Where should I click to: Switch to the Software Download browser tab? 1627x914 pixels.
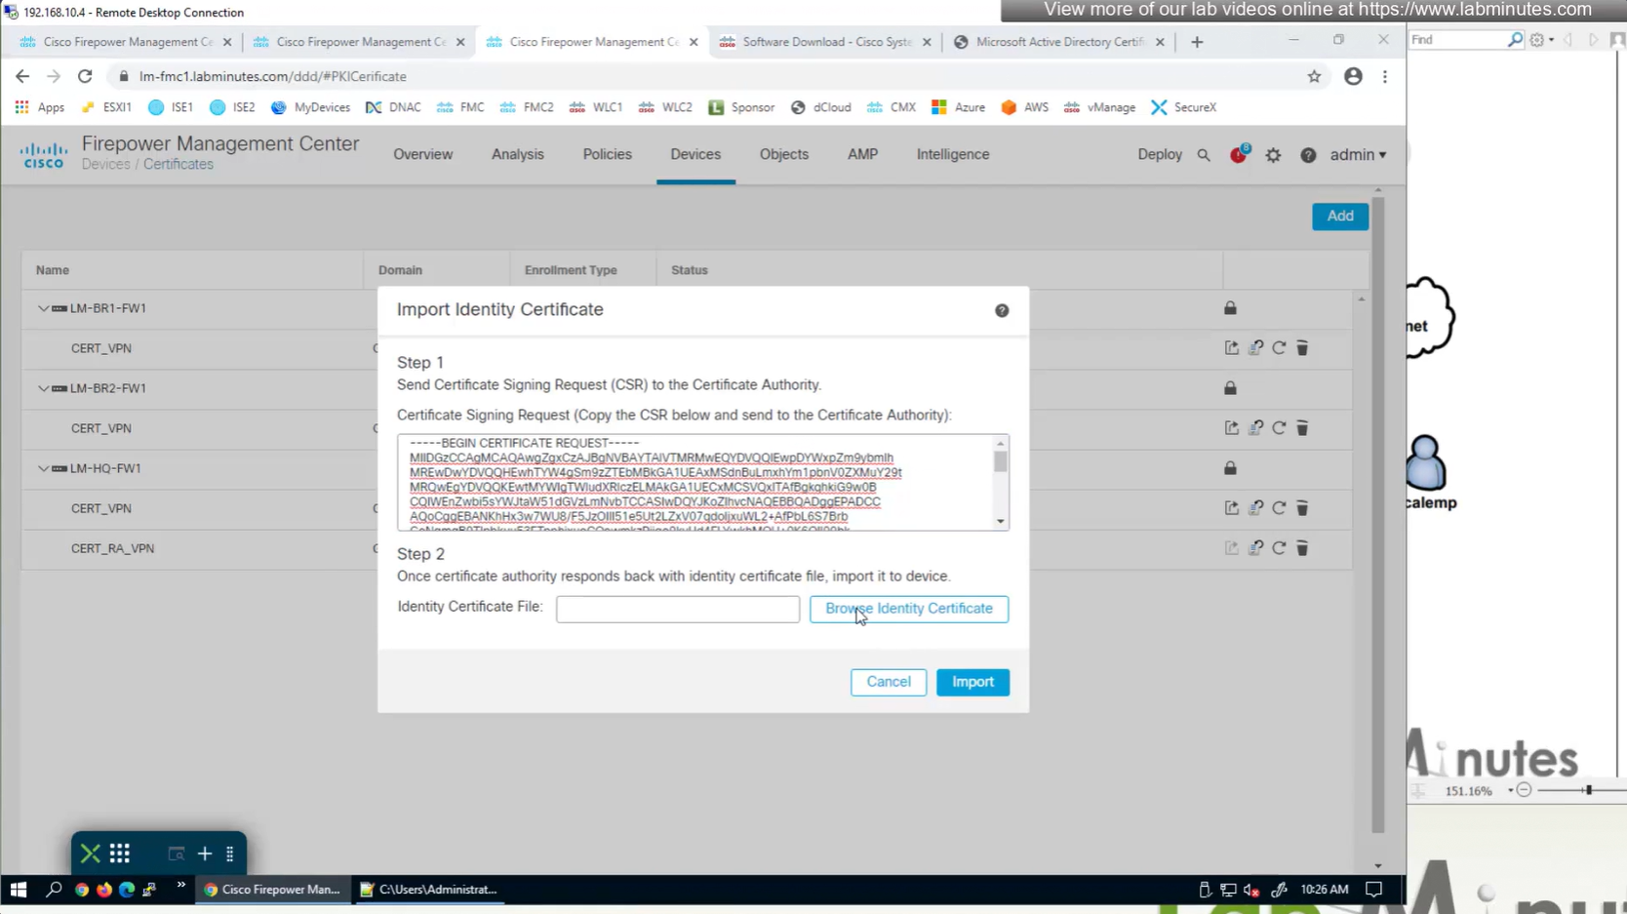point(825,42)
